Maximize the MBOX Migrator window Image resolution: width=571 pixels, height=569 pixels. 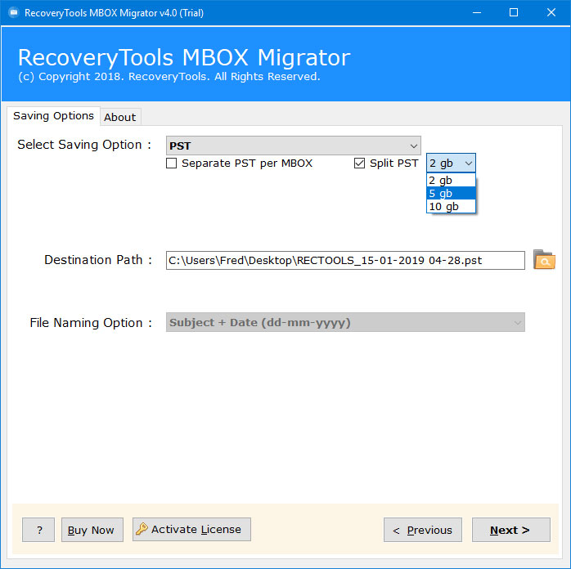click(x=514, y=13)
